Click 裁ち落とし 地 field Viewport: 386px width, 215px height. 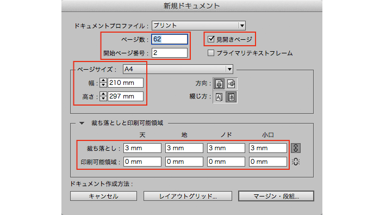pos(184,148)
